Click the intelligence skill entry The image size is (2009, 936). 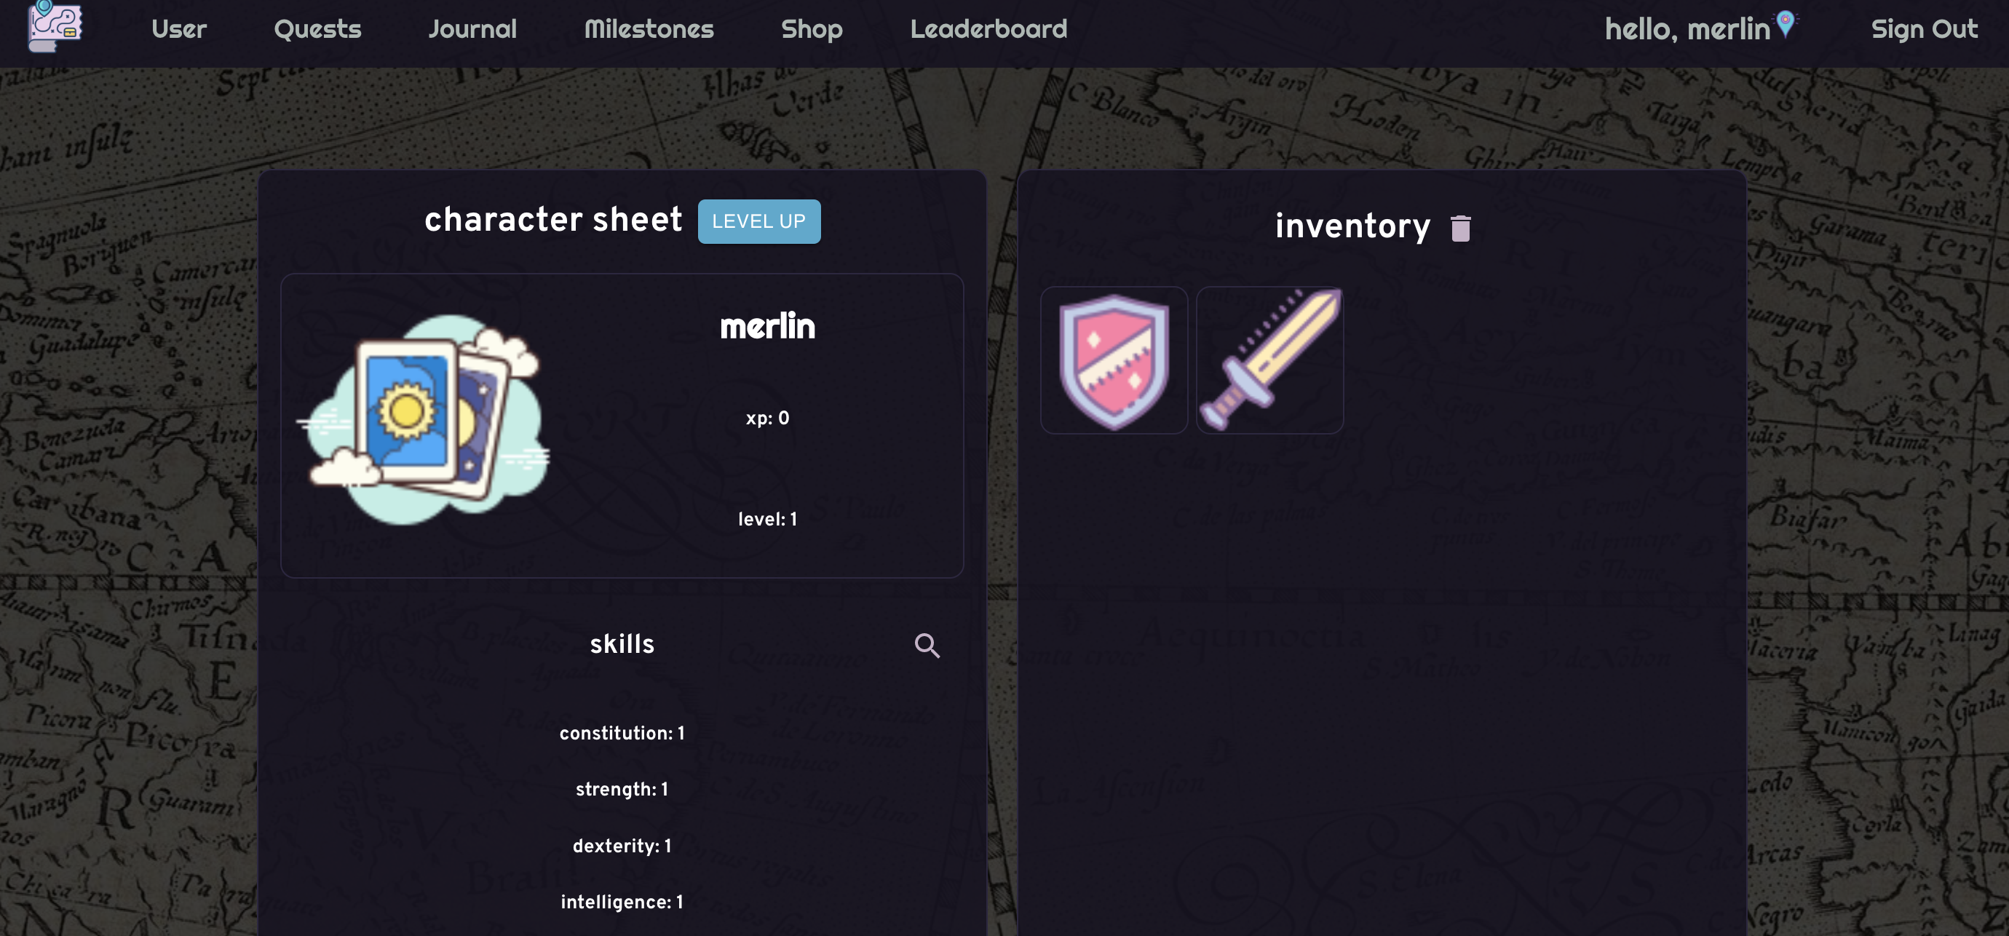coord(622,903)
